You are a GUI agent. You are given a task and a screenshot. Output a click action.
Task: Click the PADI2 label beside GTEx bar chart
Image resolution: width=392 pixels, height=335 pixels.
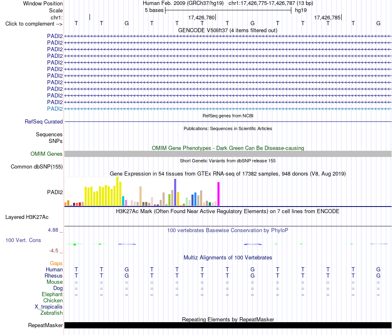point(55,192)
